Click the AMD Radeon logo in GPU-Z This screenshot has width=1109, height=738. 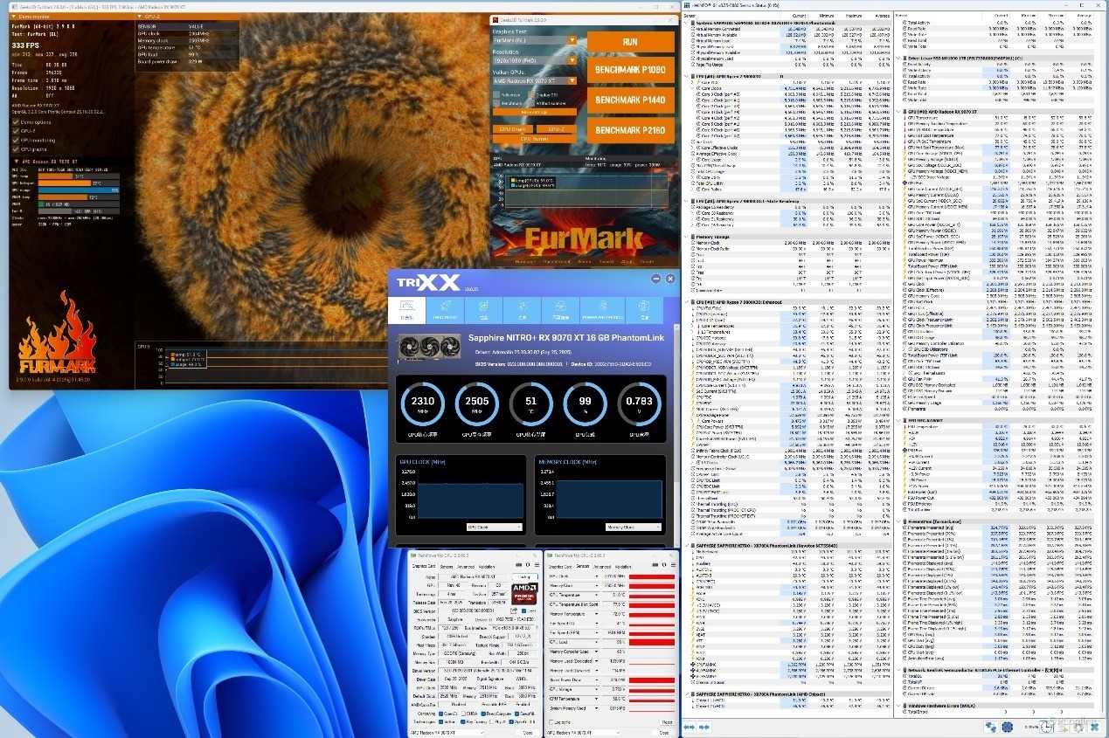point(525,594)
